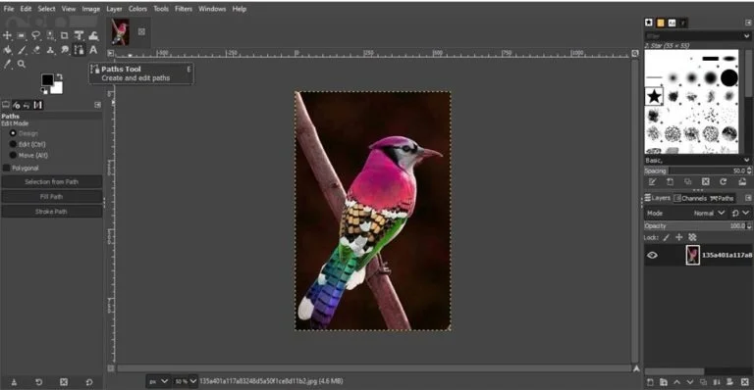Click the bird image tab thumbnail

(120, 32)
